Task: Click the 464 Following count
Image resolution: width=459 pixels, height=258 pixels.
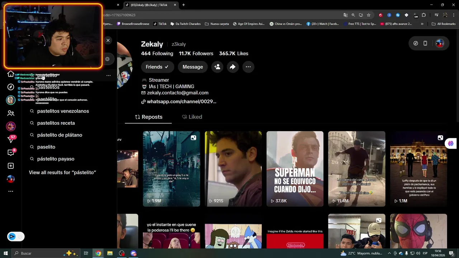Action: pyautogui.click(x=157, y=53)
